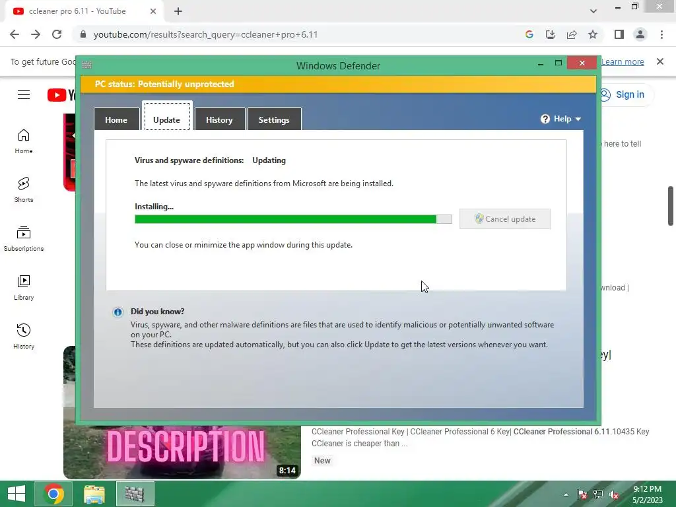Reload the YouTube page

click(x=57, y=34)
